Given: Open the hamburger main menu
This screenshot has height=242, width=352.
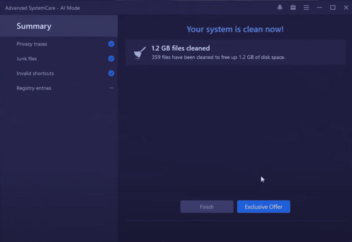Looking at the screenshot, I should (x=306, y=7).
